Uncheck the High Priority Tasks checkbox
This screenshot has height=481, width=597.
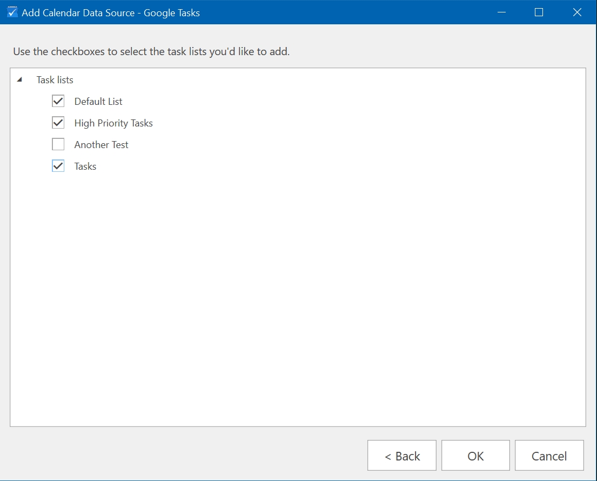pos(58,123)
